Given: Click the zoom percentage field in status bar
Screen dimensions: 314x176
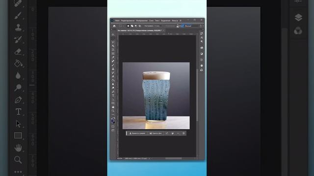Looking at the screenshot, I should [120, 158].
